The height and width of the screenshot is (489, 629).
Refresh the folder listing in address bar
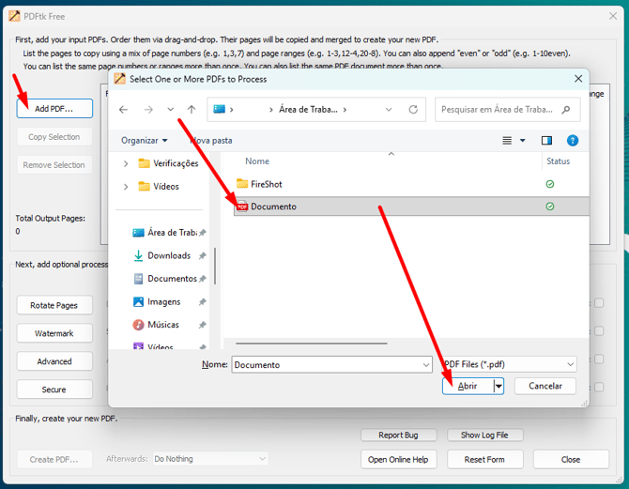coord(413,110)
